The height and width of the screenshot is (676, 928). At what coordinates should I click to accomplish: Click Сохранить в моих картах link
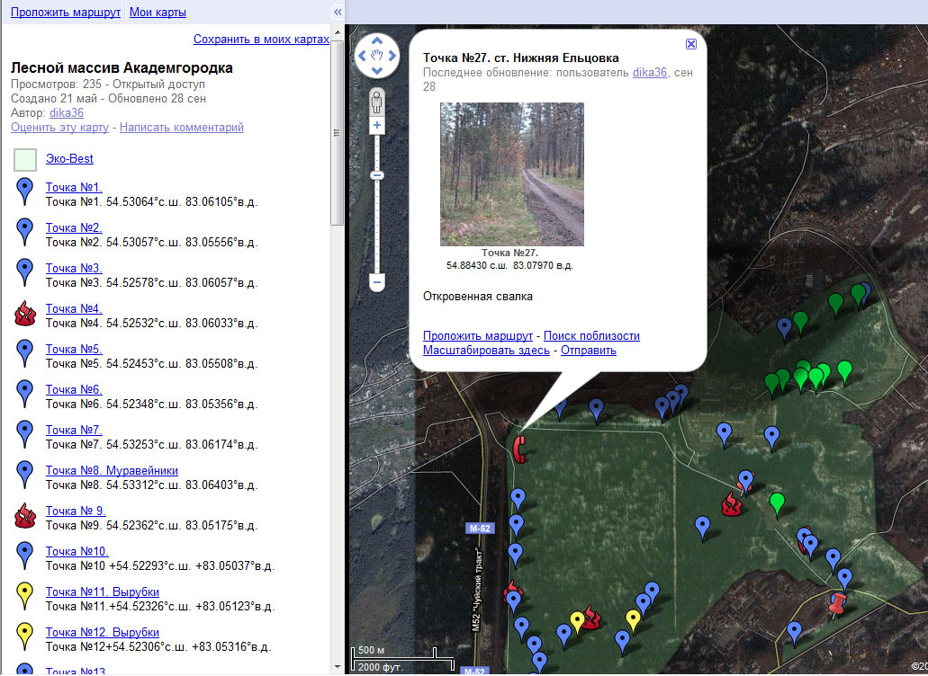261,40
